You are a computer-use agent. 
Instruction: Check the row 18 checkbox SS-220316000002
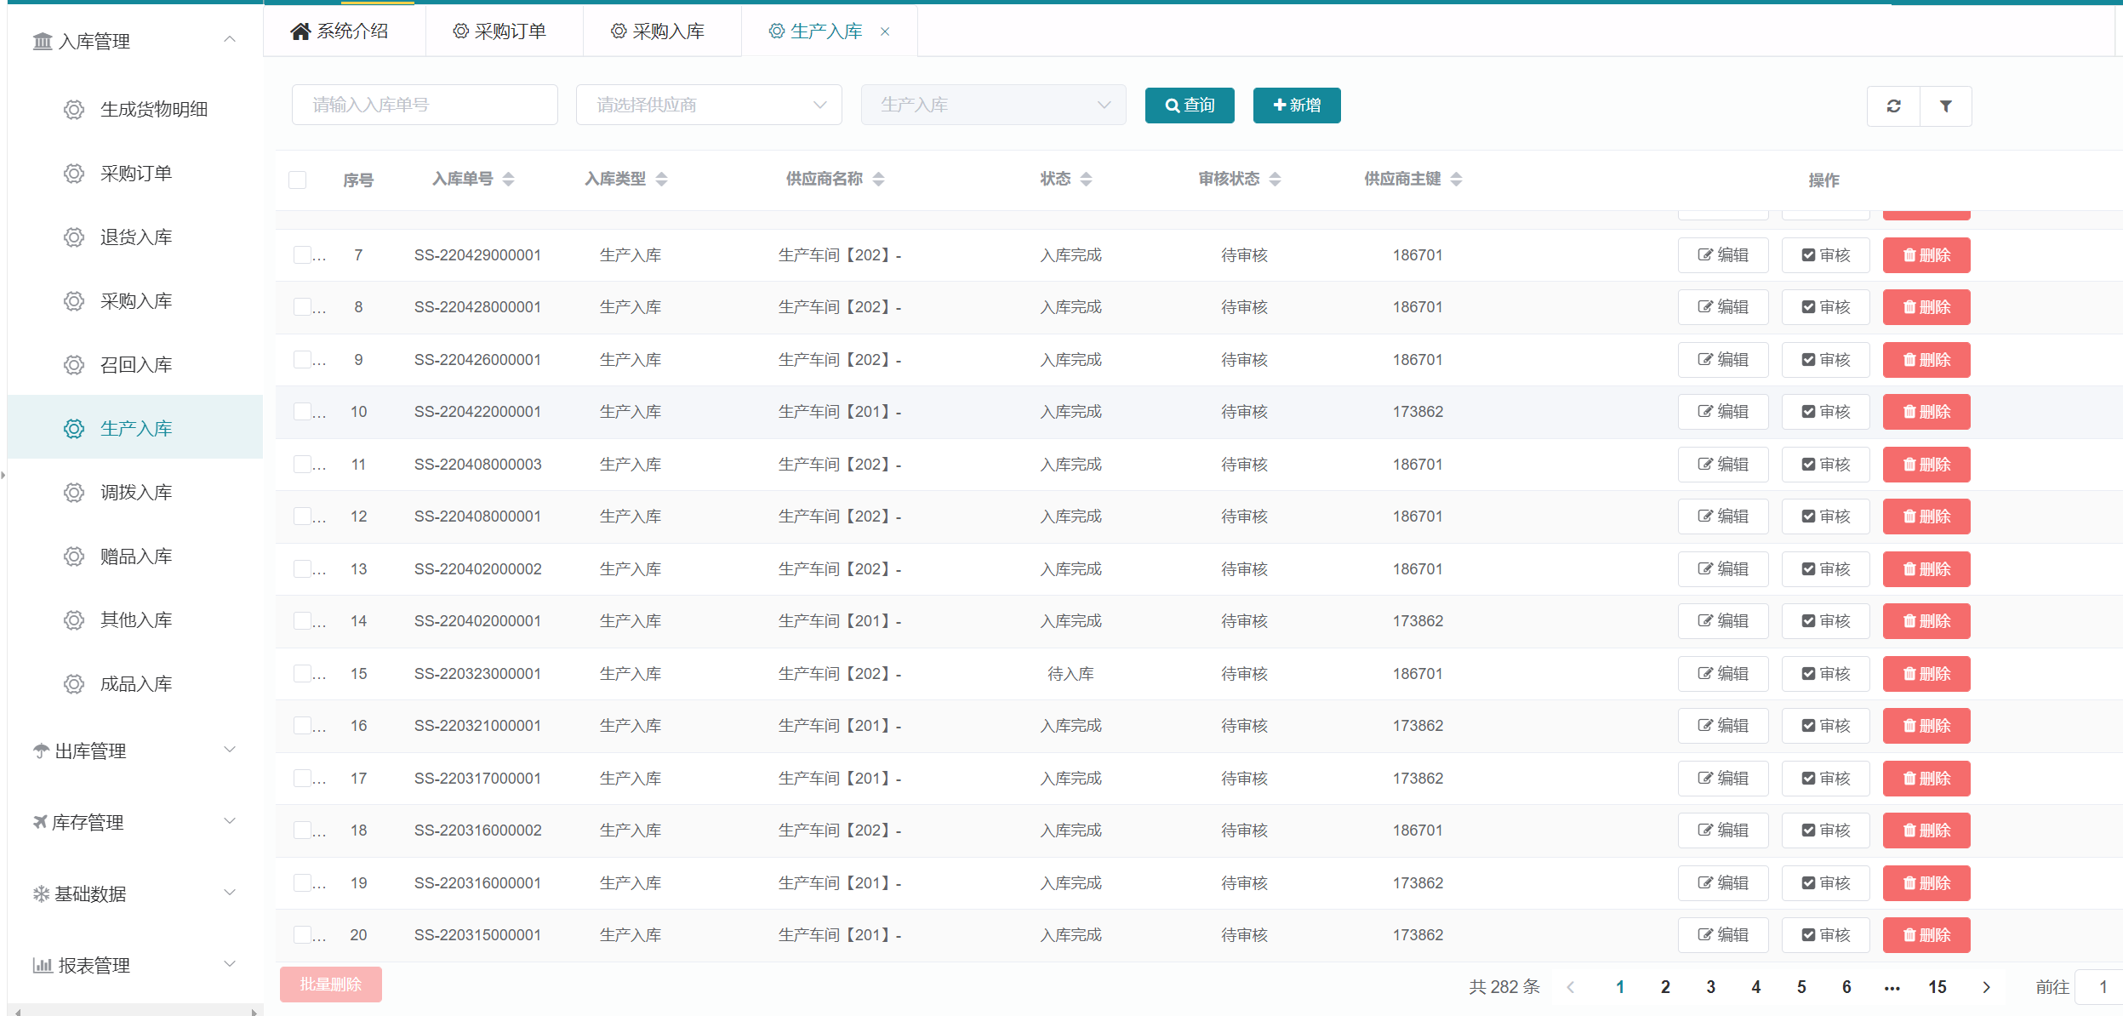(302, 830)
